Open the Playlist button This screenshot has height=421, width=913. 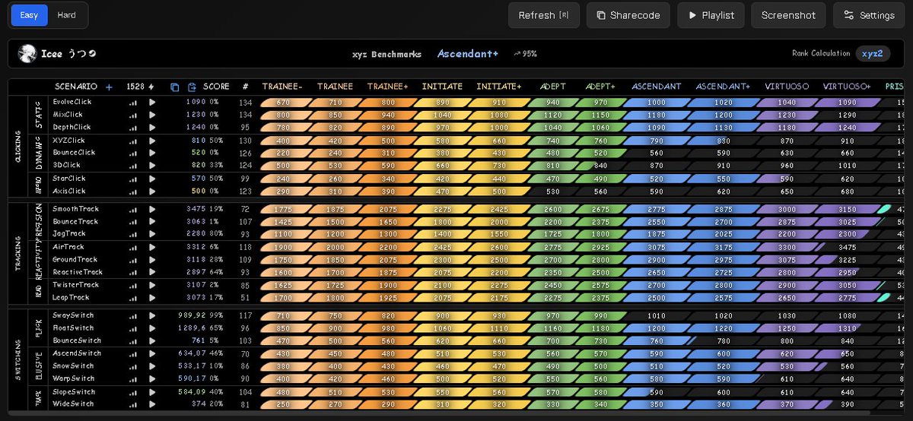711,15
